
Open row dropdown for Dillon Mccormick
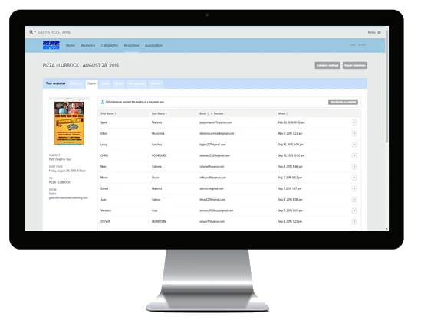354,133
